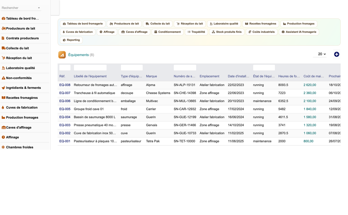
Task: Open Producteurs de lait top tab
Action: pos(124,24)
